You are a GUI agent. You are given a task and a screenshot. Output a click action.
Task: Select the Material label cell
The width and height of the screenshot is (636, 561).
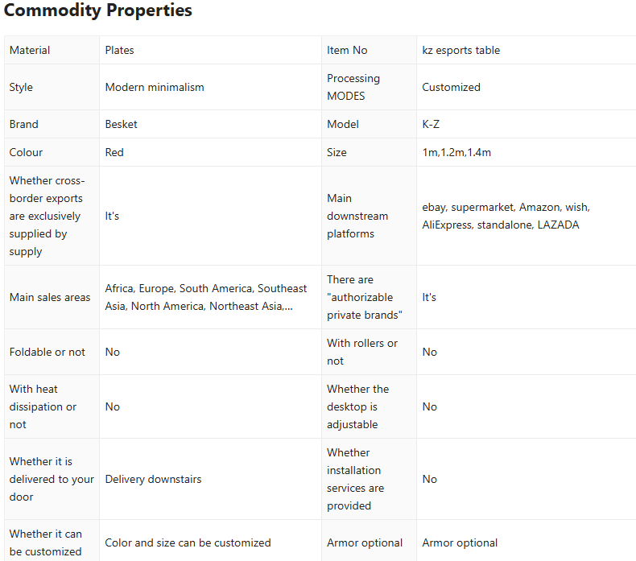(x=30, y=50)
